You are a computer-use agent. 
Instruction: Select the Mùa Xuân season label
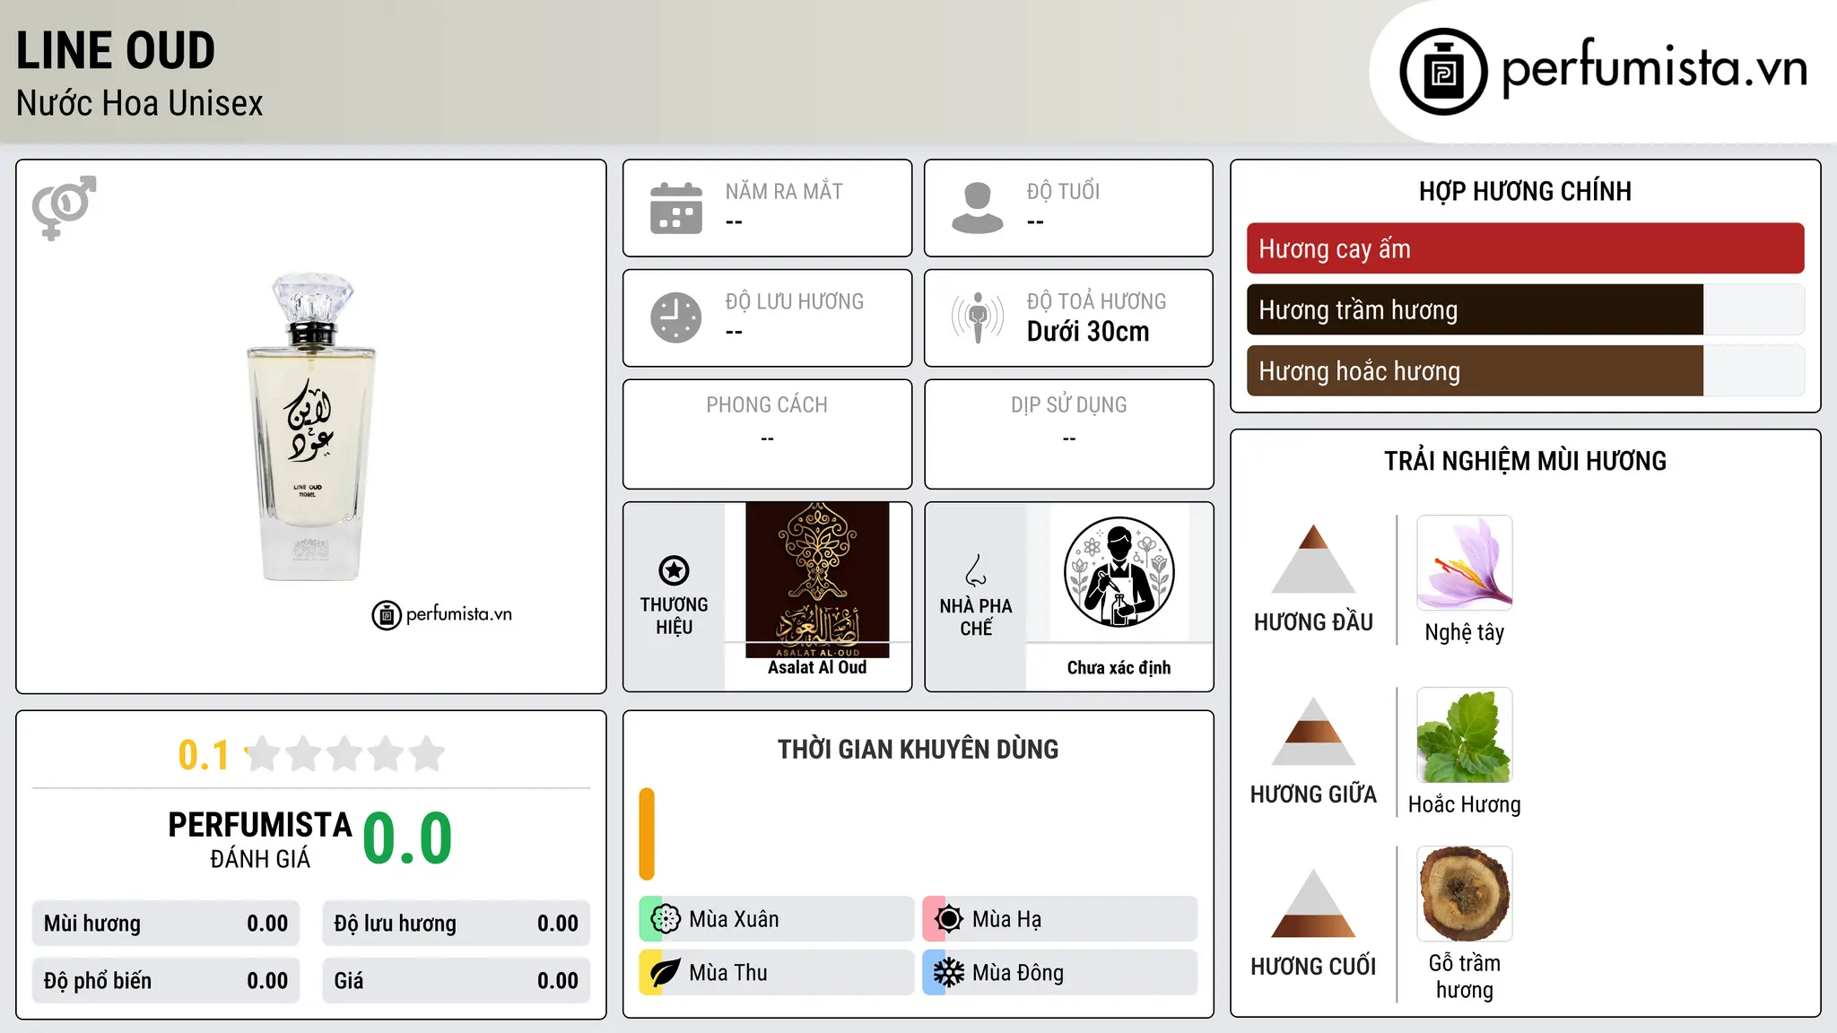tap(734, 919)
